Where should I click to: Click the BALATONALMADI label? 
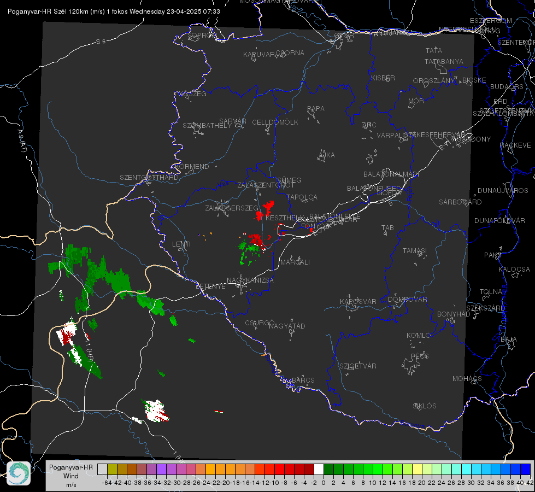[x=391, y=174]
